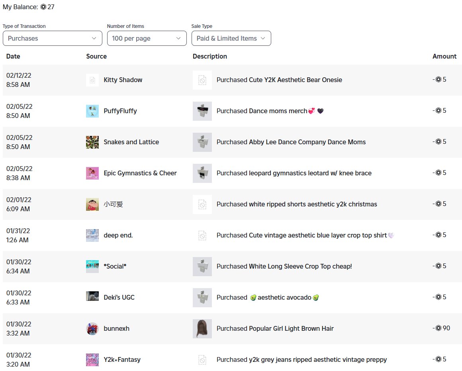Click the *Social* source name
This screenshot has height=371, width=462.
tap(115, 266)
